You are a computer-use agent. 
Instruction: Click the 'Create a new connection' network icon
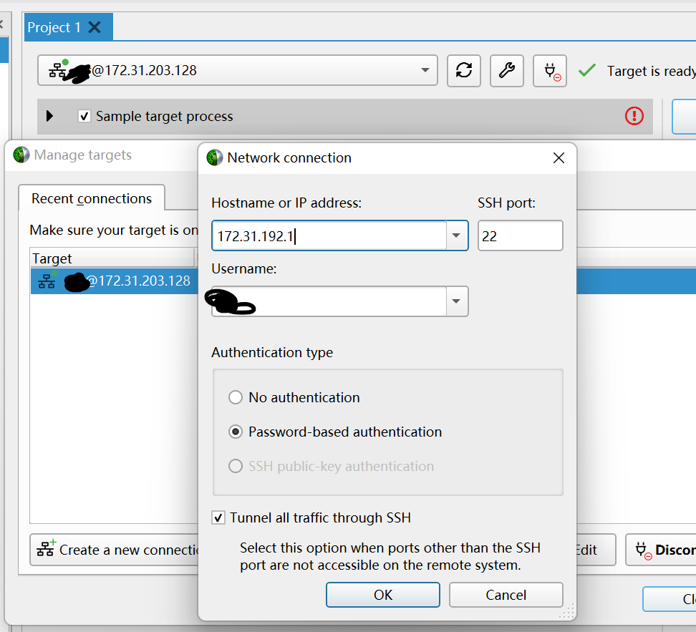[x=45, y=550]
